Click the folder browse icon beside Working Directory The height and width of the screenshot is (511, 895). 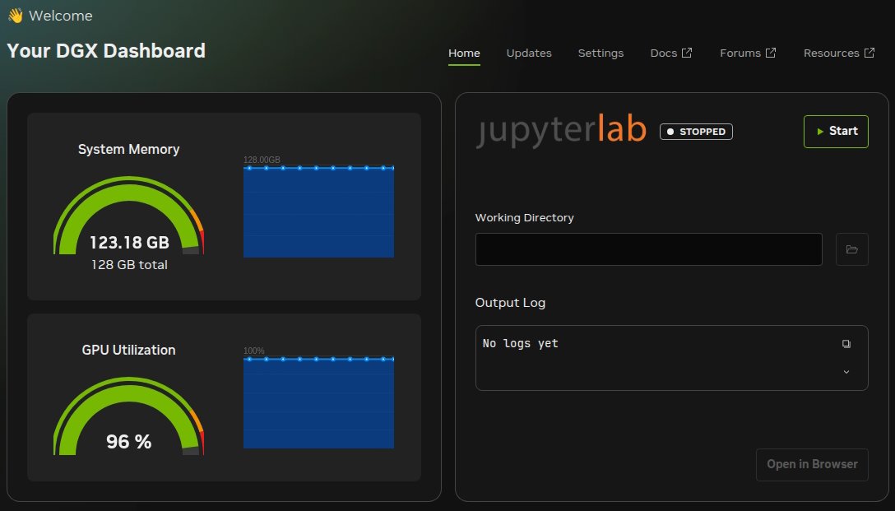(851, 249)
